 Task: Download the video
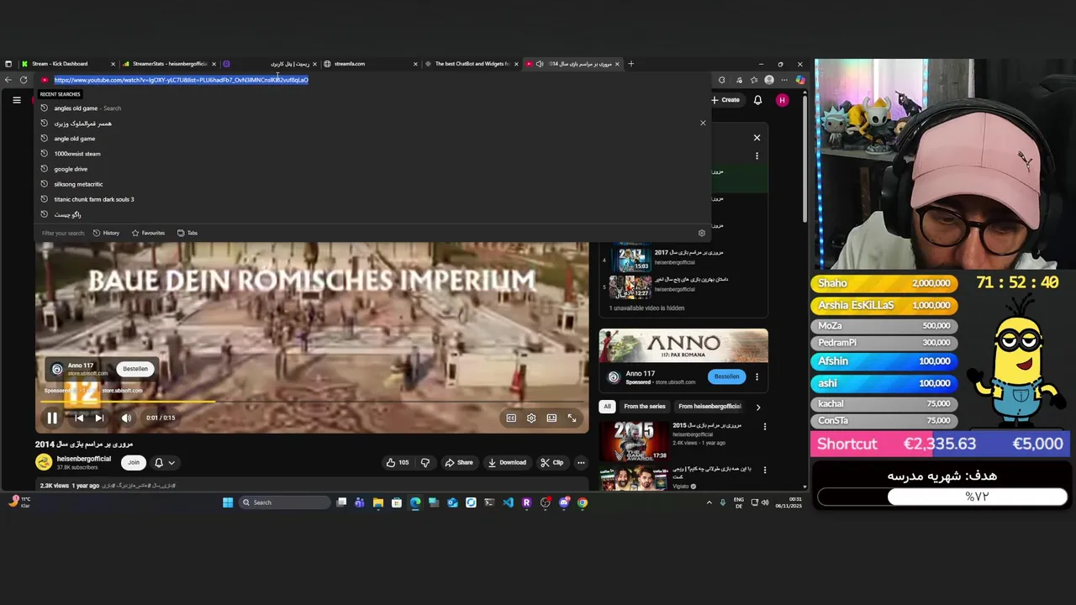point(507,462)
